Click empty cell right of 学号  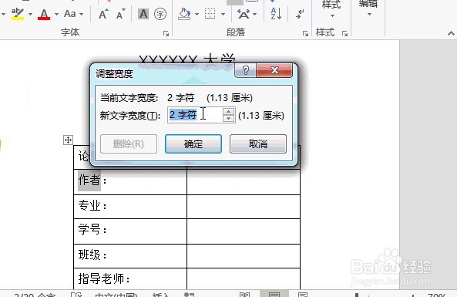click(244, 231)
